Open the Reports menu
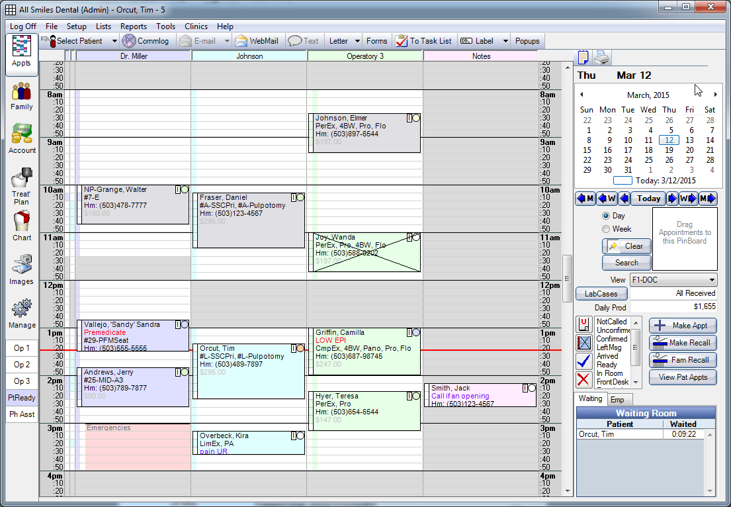Image resolution: width=731 pixels, height=507 pixels. pos(134,26)
